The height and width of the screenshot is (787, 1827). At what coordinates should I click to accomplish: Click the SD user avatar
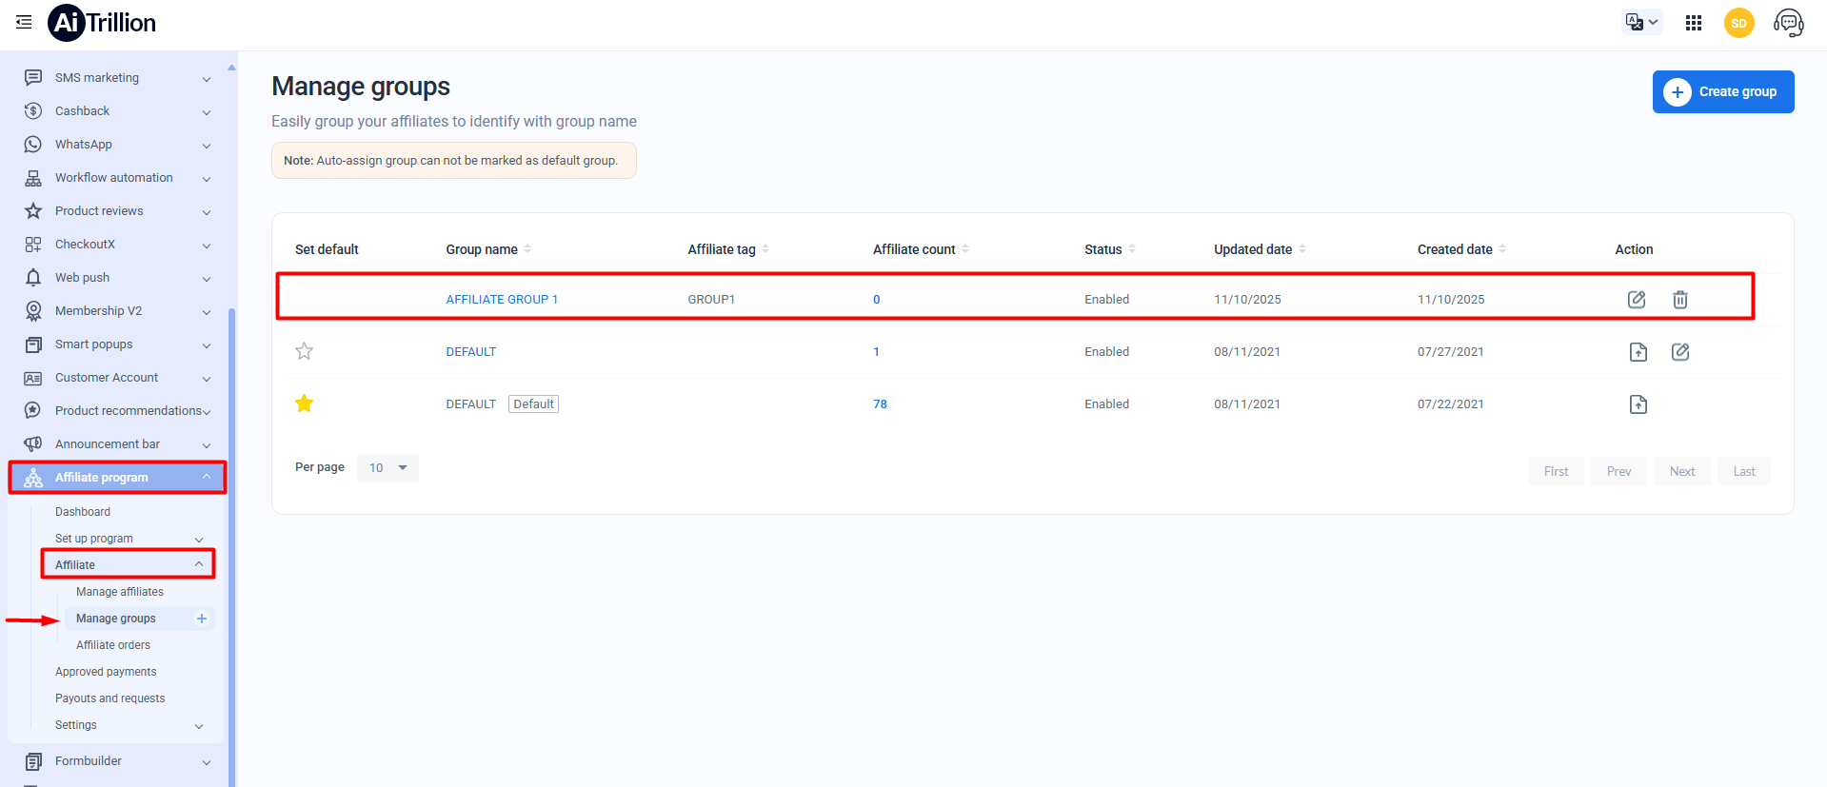[1738, 23]
